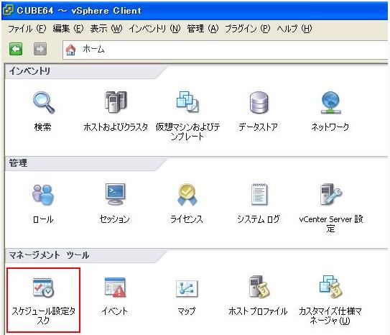Open the ホスト プロファイル icon
This screenshot has width=390, height=335.
tap(259, 287)
